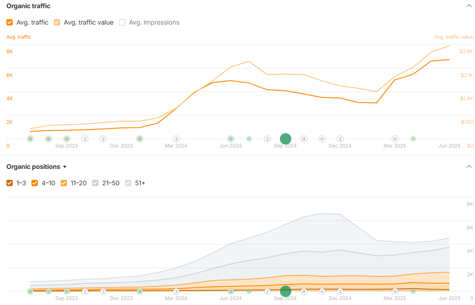Click green 'a' marker after Dec 2023 in traffic chart
This screenshot has width=475, height=305.
pyautogui.click(x=139, y=139)
